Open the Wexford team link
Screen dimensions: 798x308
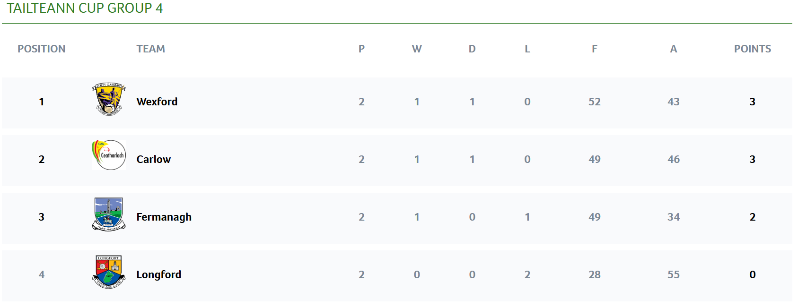point(157,102)
